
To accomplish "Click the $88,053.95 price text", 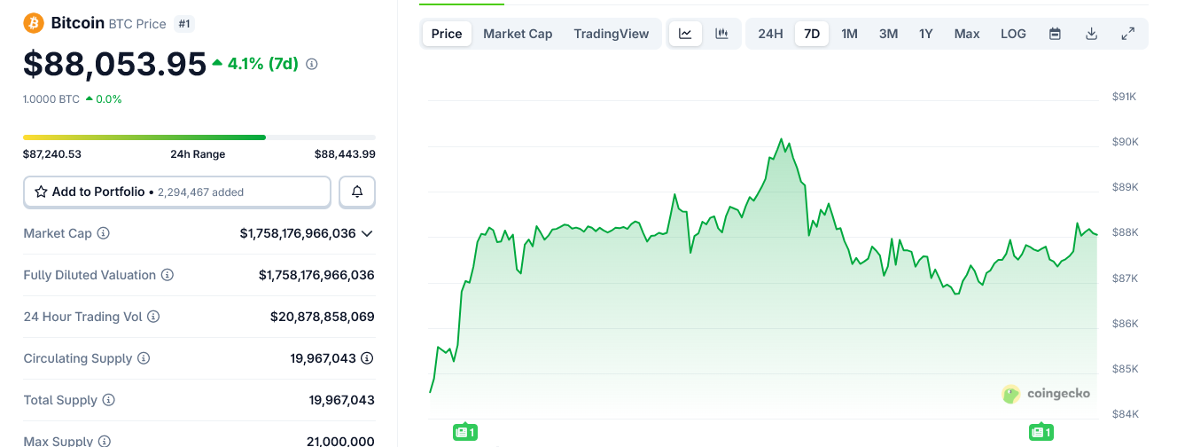I will click(x=115, y=64).
